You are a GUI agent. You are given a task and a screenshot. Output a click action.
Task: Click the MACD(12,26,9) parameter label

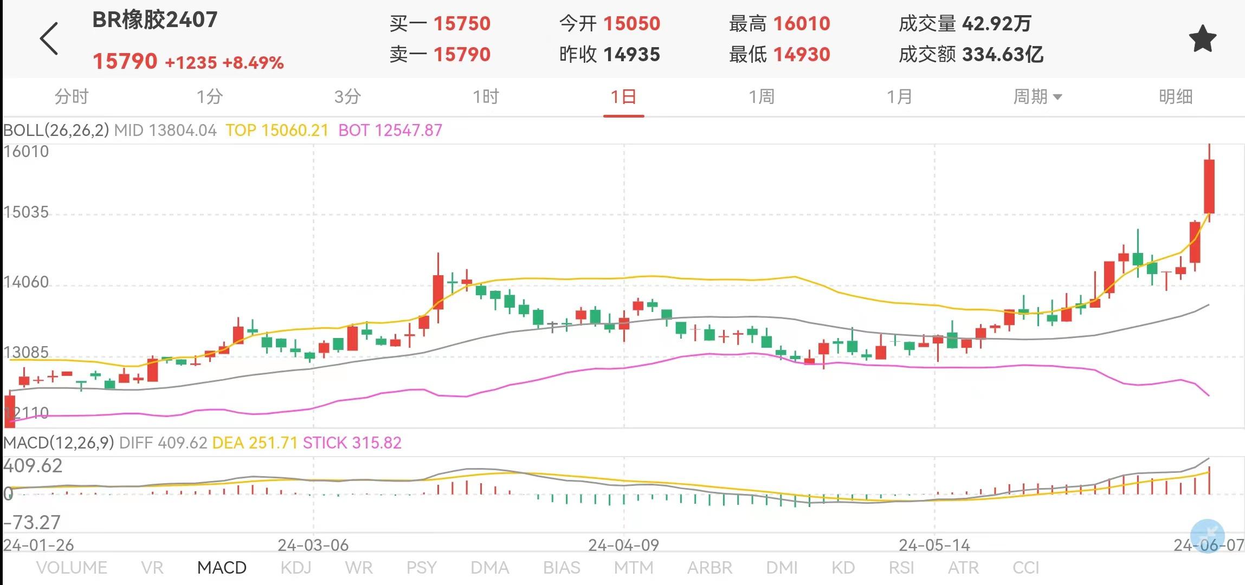59,443
